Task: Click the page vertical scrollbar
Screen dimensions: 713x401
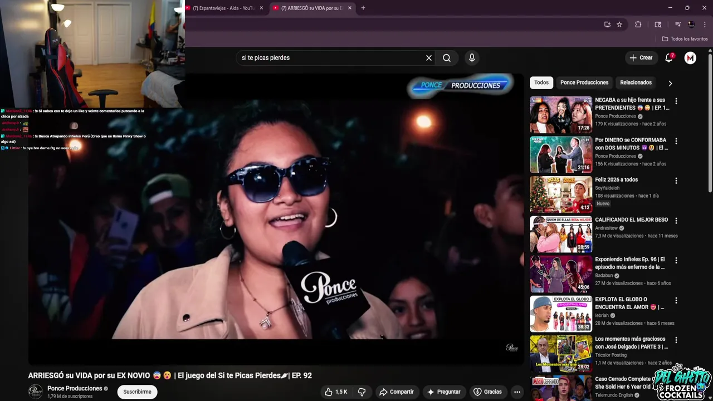Action: pyautogui.click(x=710, y=123)
